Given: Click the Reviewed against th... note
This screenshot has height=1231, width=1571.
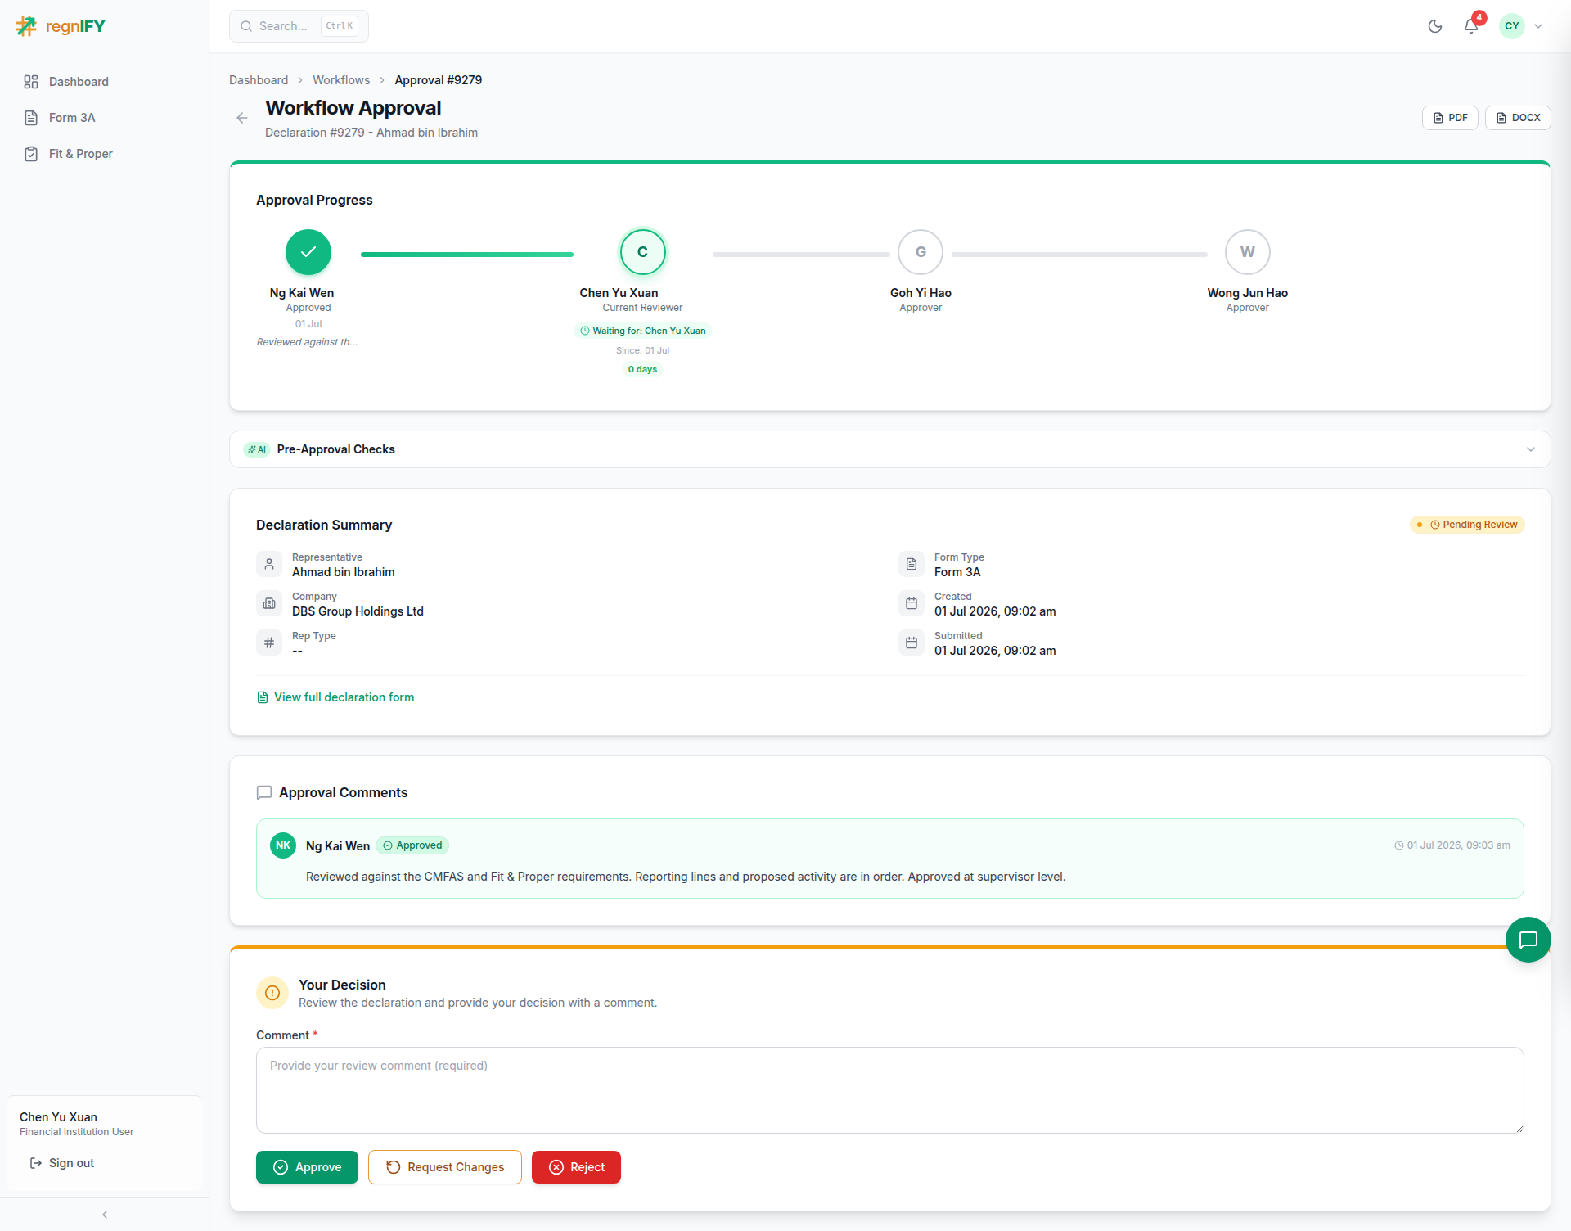Looking at the screenshot, I should [x=307, y=342].
